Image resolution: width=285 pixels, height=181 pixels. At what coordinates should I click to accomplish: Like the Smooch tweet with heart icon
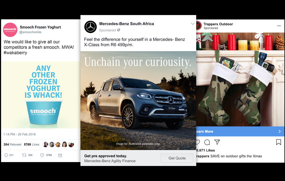click(x=42, y=155)
